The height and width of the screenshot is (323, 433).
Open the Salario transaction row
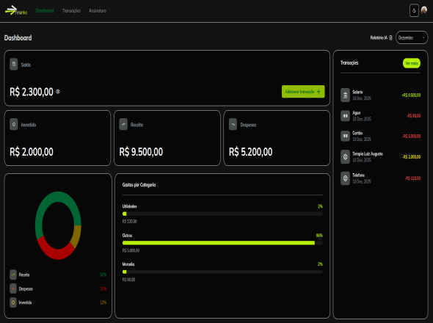tap(381, 95)
